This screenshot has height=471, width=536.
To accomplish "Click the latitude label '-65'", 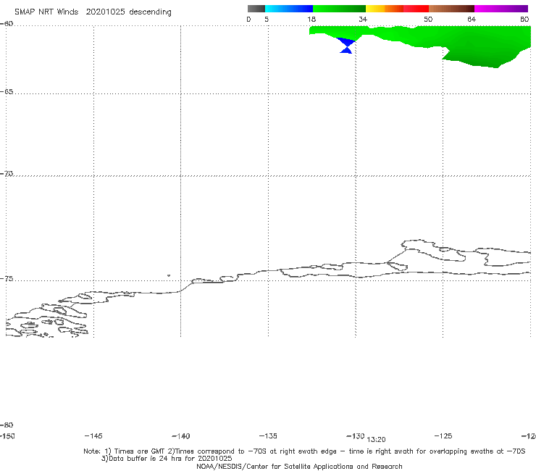I will 7,92.
